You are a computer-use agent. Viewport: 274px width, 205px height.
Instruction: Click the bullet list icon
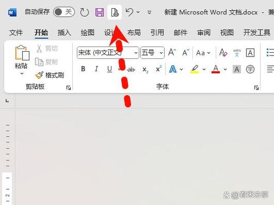point(270,52)
